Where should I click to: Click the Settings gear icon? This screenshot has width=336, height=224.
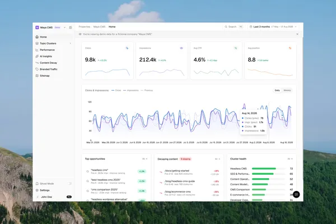(x=37, y=190)
